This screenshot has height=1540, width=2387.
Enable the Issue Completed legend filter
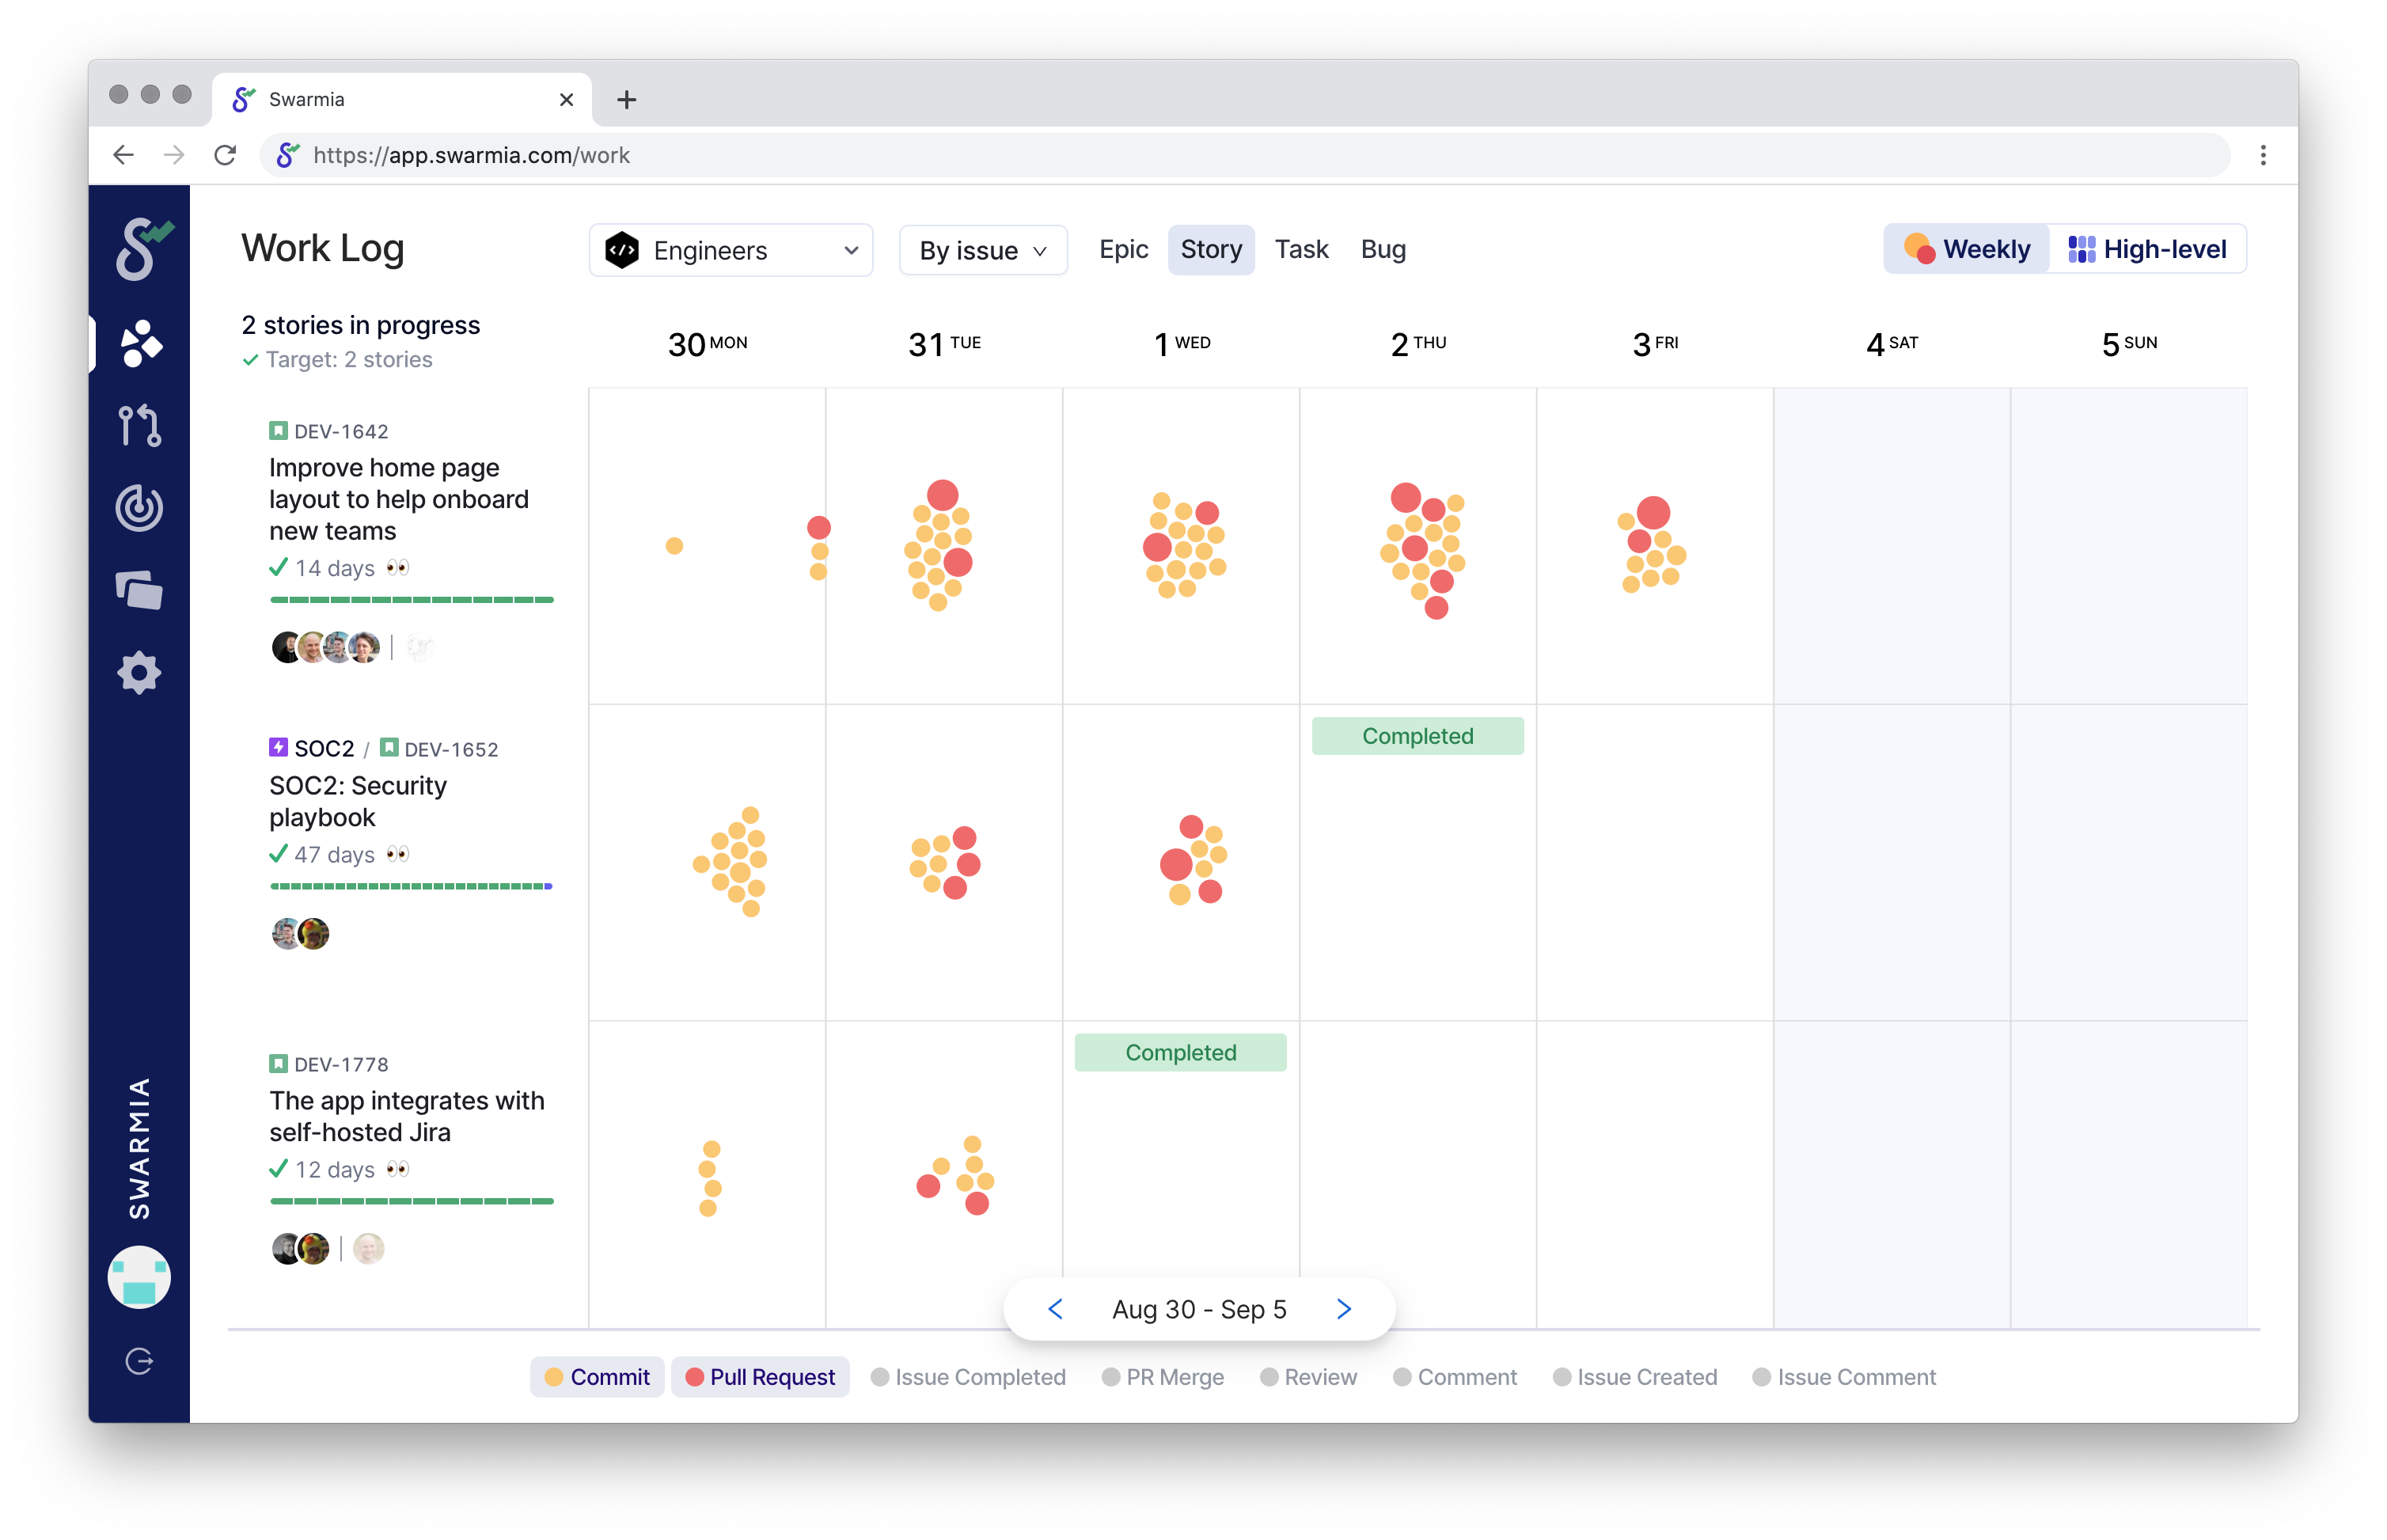(x=968, y=1377)
